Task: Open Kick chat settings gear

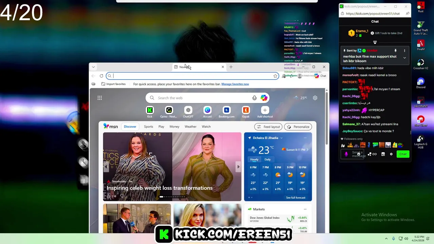Action: tap(391, 154)
